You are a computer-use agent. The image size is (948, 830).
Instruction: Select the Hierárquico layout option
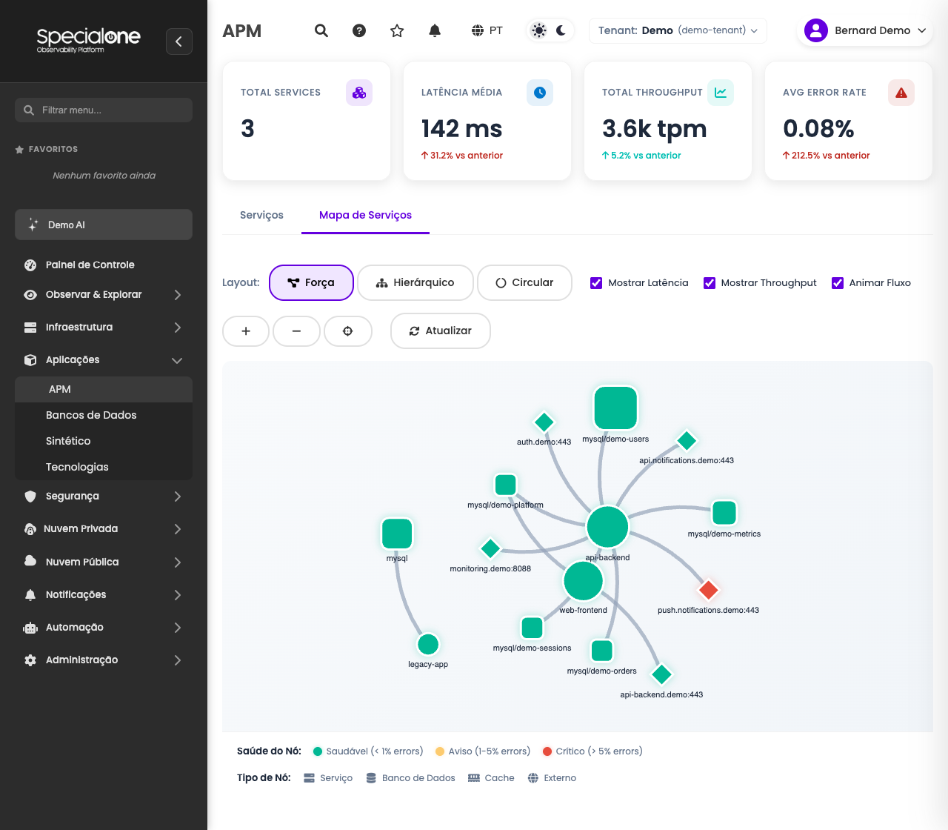tap(415, 282)
